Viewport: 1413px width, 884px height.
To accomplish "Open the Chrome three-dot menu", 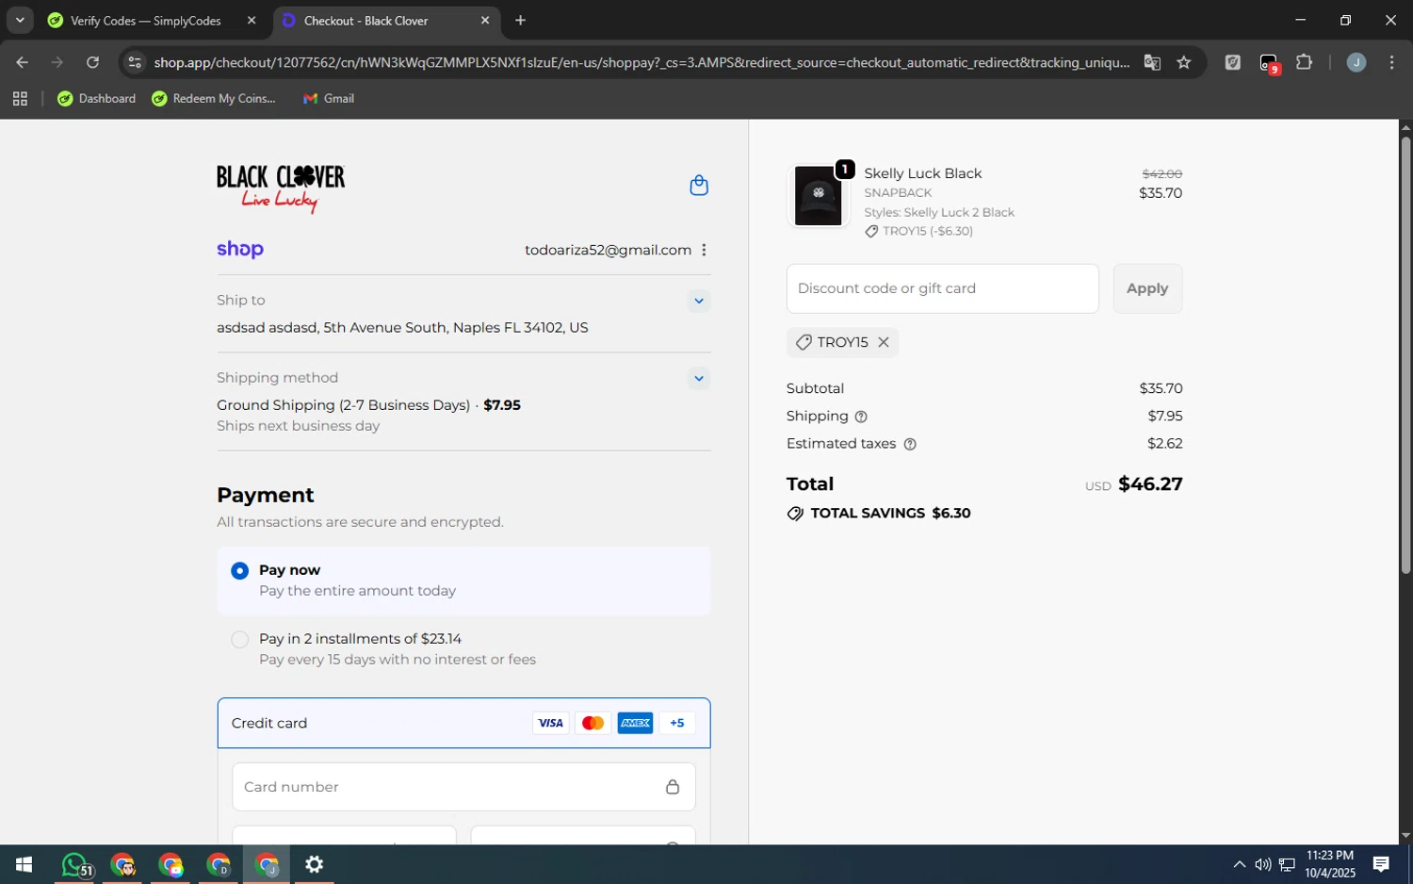I will click(1392, 63).
